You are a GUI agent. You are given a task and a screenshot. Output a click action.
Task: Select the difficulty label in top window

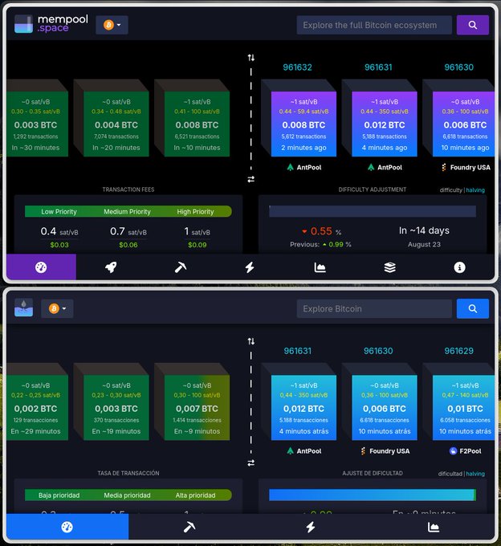[450, 190]
